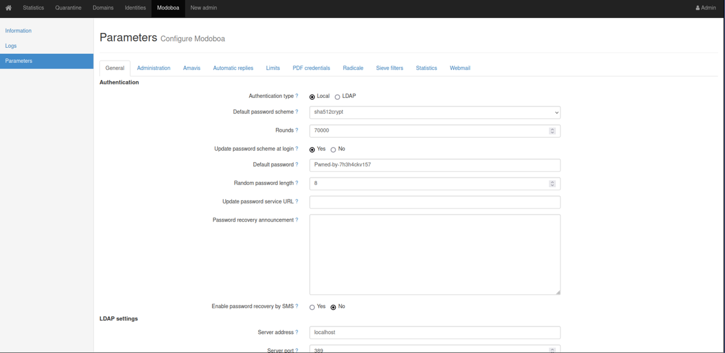Show help for Update password scheme at login
This screenshot has width=725, height=353.
coord(297,149)
